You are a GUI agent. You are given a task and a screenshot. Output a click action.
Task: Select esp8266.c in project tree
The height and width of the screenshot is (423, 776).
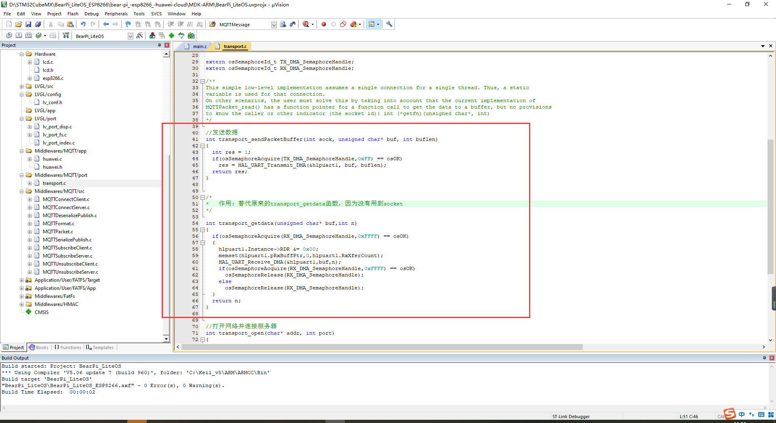coord(53,78)
